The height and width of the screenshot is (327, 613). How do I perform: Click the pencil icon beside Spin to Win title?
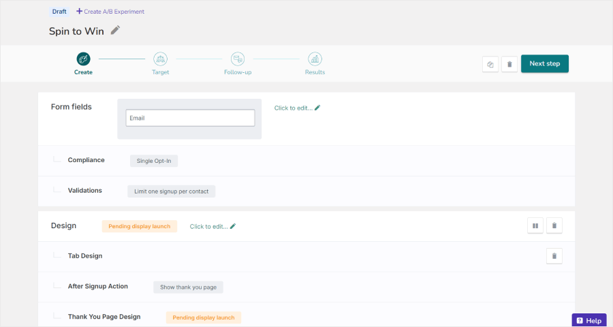click(x=115, y=30)
